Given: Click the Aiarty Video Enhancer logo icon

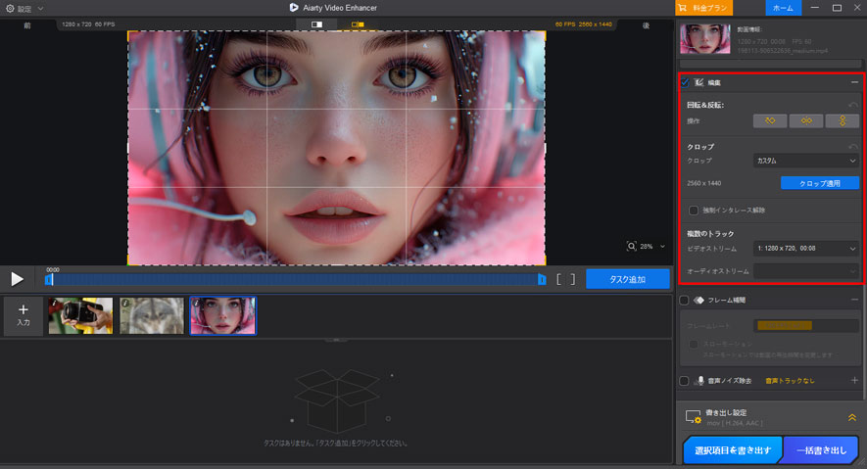Looking at the screenshot, I should tap(294, 8).
